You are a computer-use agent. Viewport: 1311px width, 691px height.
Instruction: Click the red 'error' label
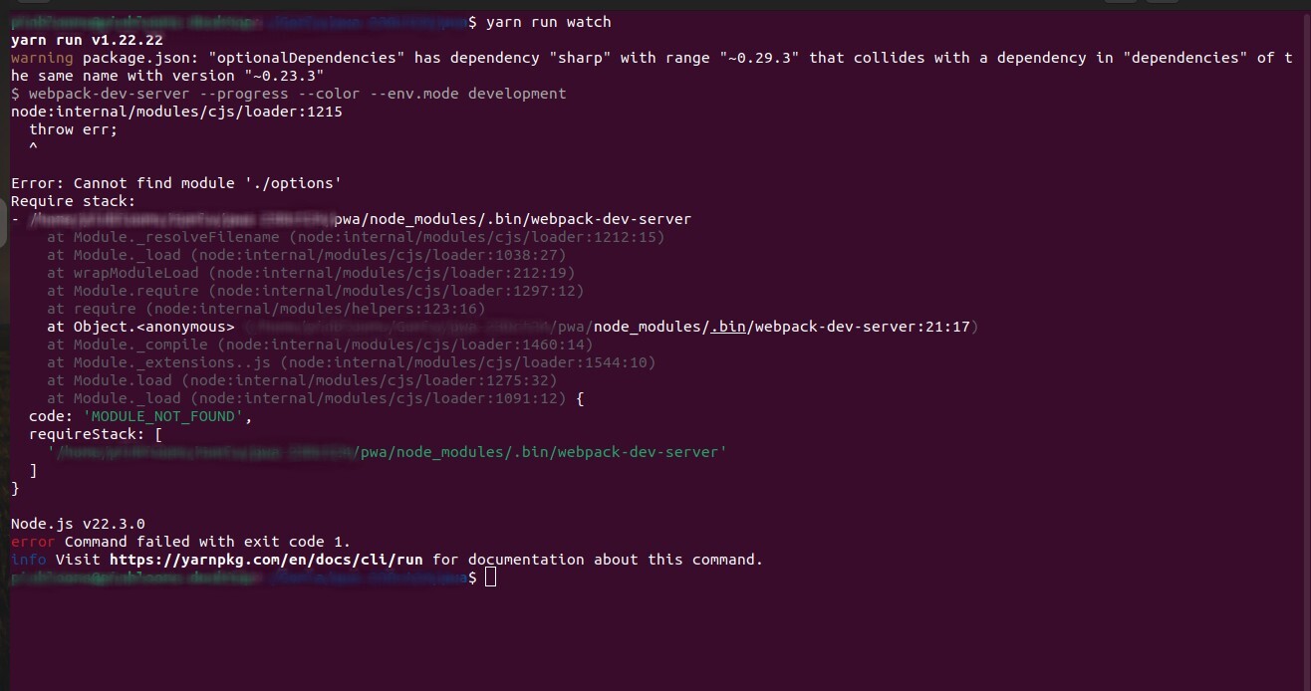[x=34, y=542]
